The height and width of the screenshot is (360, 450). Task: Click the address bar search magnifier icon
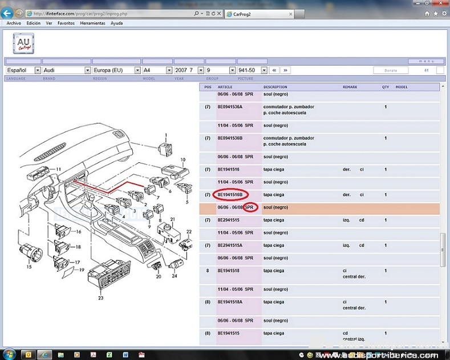(196, 14)
